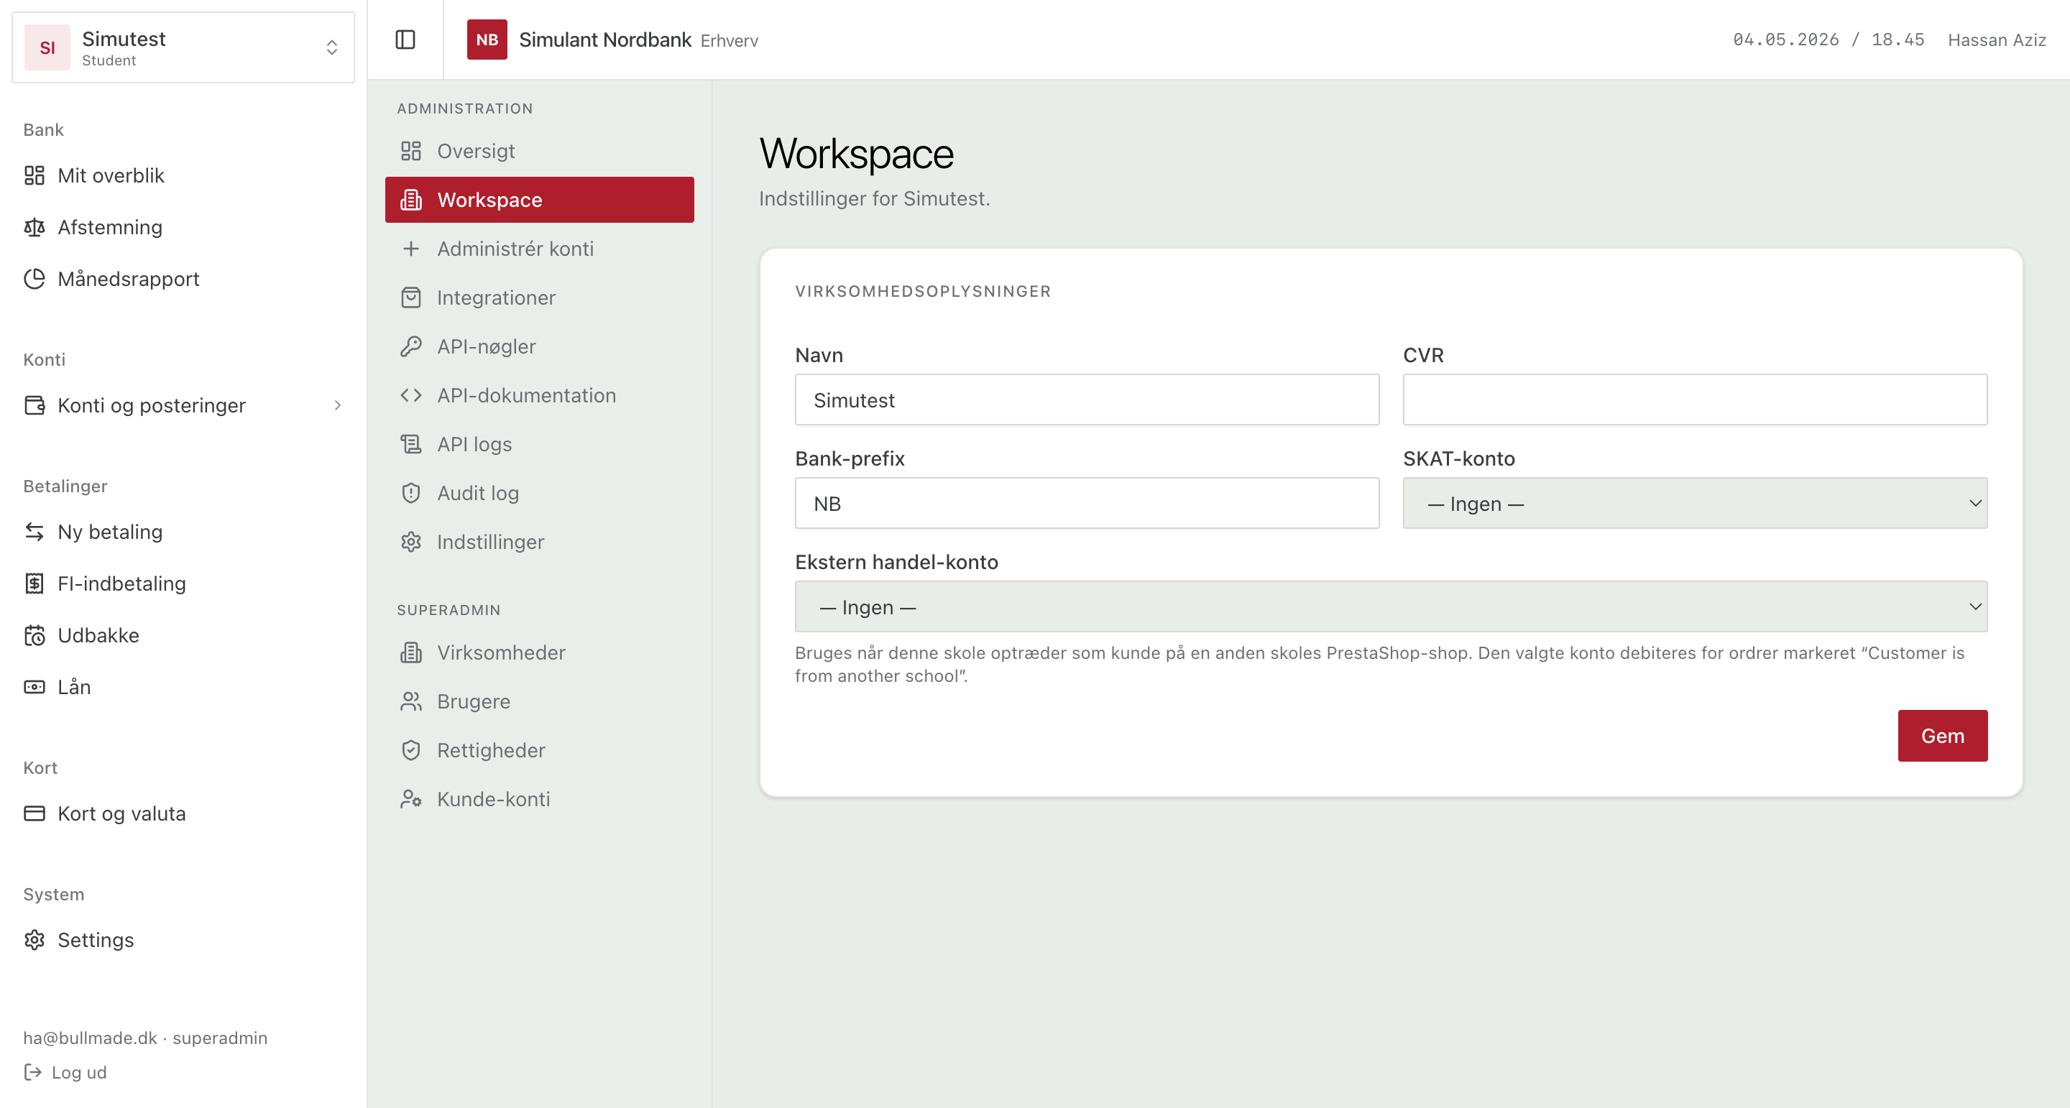Click the Kunde-konti user-cog icon
This screenshot has height=1108, width=2070.
(410, 800)
